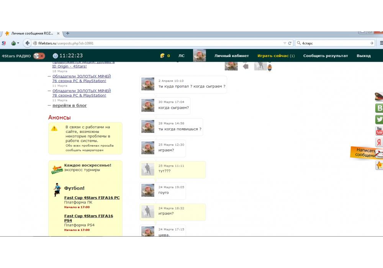Open the Twitter icon on right edge
Image resolution: width=383 pixels, height=268 pixels.
click(x=379, y=119)
